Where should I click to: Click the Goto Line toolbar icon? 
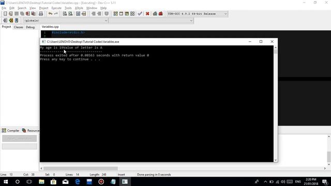pyautogui.click(x=84, y=14)
